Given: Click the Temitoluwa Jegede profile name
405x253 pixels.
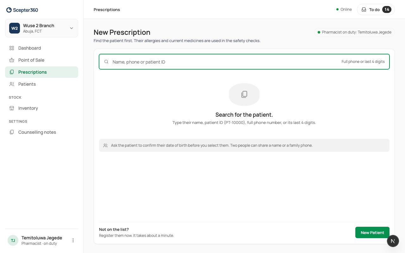Looking at the screenshot, I should point(42,238).
